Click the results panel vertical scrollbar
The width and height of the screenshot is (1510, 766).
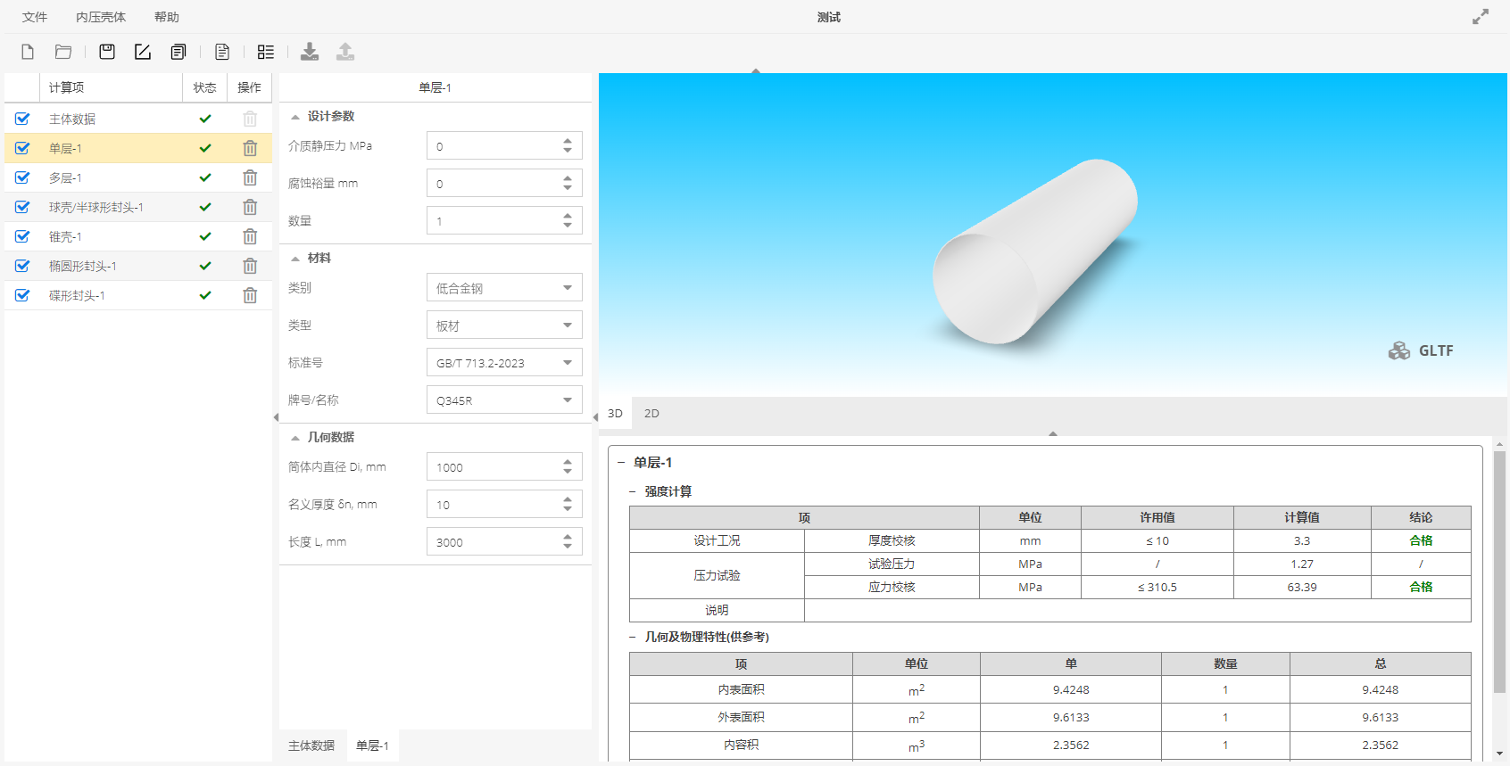(x=1499, y=571)
